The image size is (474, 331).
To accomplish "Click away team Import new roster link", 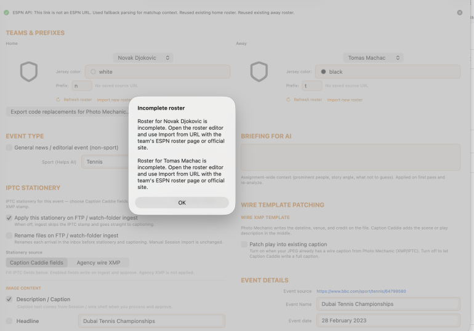I will pos(345,100).
